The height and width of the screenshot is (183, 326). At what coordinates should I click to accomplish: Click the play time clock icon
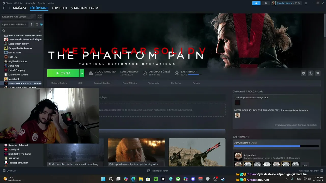[x=145, y=73]
